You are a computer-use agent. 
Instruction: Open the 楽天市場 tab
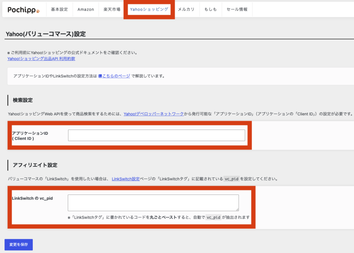pos(112,9)
